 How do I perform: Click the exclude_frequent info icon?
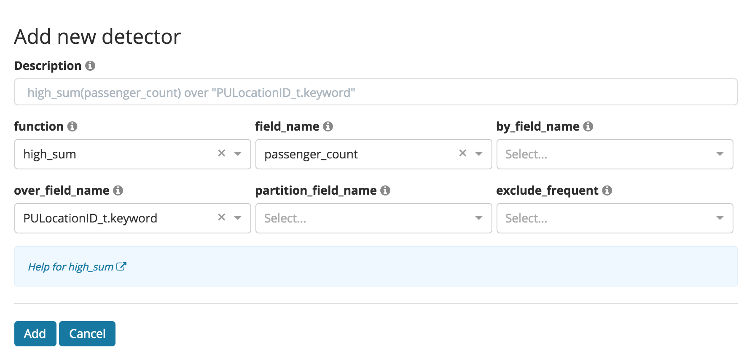click(607, 190)
